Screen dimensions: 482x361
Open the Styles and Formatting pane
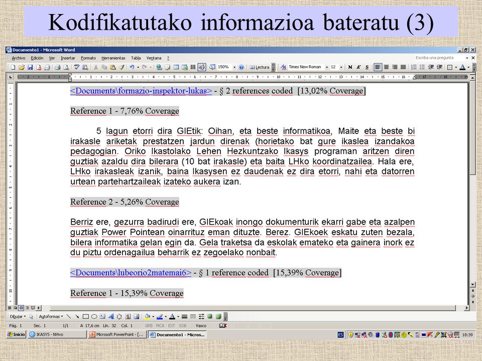point(283,67)
